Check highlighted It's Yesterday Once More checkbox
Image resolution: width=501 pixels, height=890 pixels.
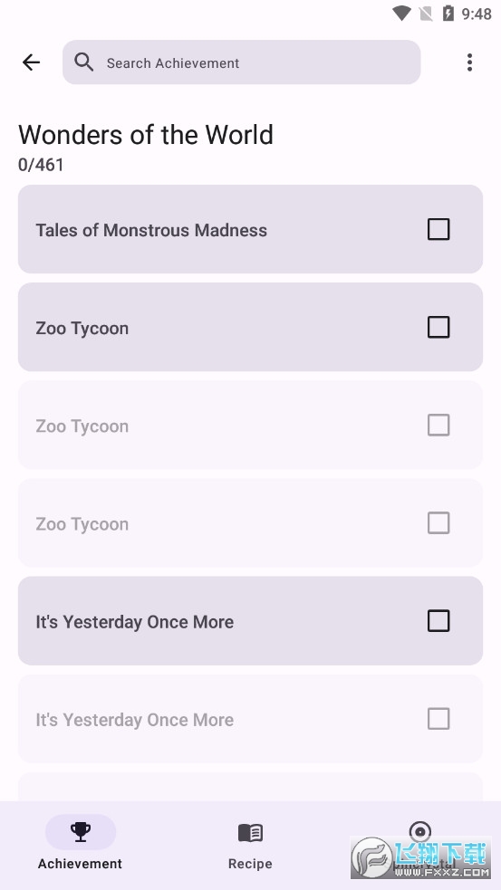(438, 621)
